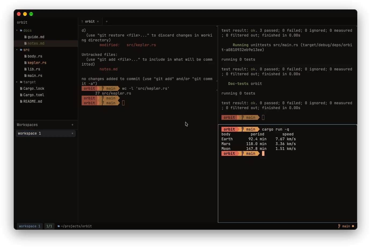Click the Workspaces section heading
Image resolution: width=371 pixels, height=248 pixels.
click(27, 125)
